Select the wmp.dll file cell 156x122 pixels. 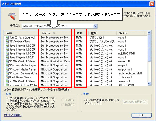[123, 65]
